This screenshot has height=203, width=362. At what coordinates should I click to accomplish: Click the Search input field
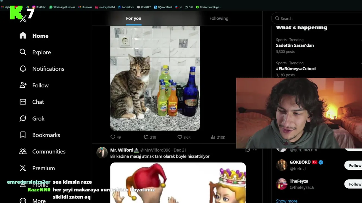[x=317, y=18]
